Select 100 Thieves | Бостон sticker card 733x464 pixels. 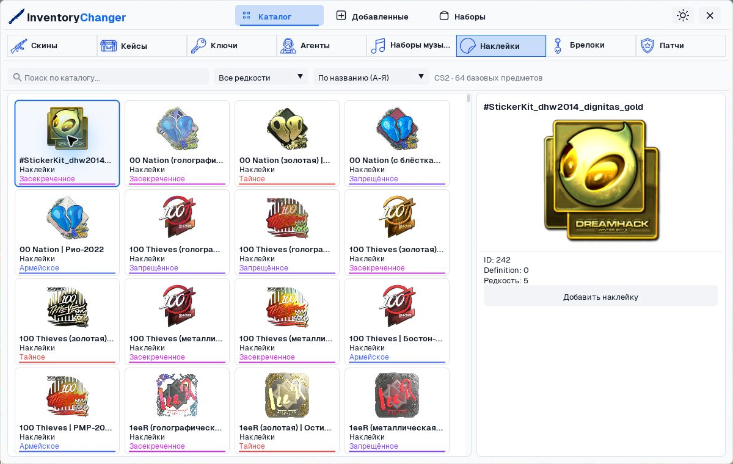click(397, 322)
